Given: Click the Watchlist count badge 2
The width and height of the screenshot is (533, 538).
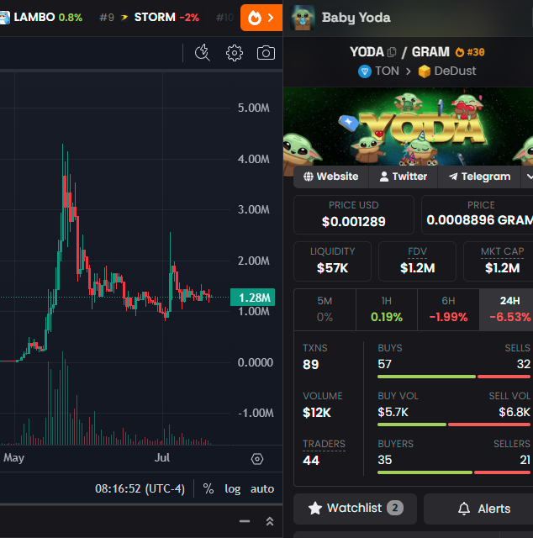Looking at the screenshot, I should coord(395,508).
